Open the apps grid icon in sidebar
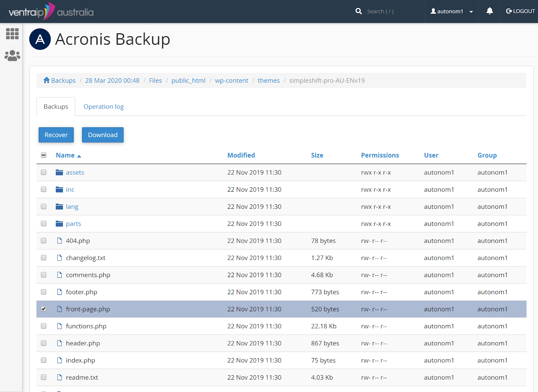The width and height of the screenshot is (538, 392). 12,34
